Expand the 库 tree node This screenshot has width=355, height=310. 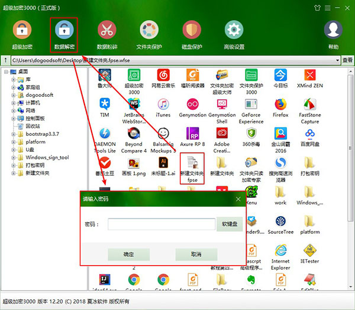tap(14, 79)
